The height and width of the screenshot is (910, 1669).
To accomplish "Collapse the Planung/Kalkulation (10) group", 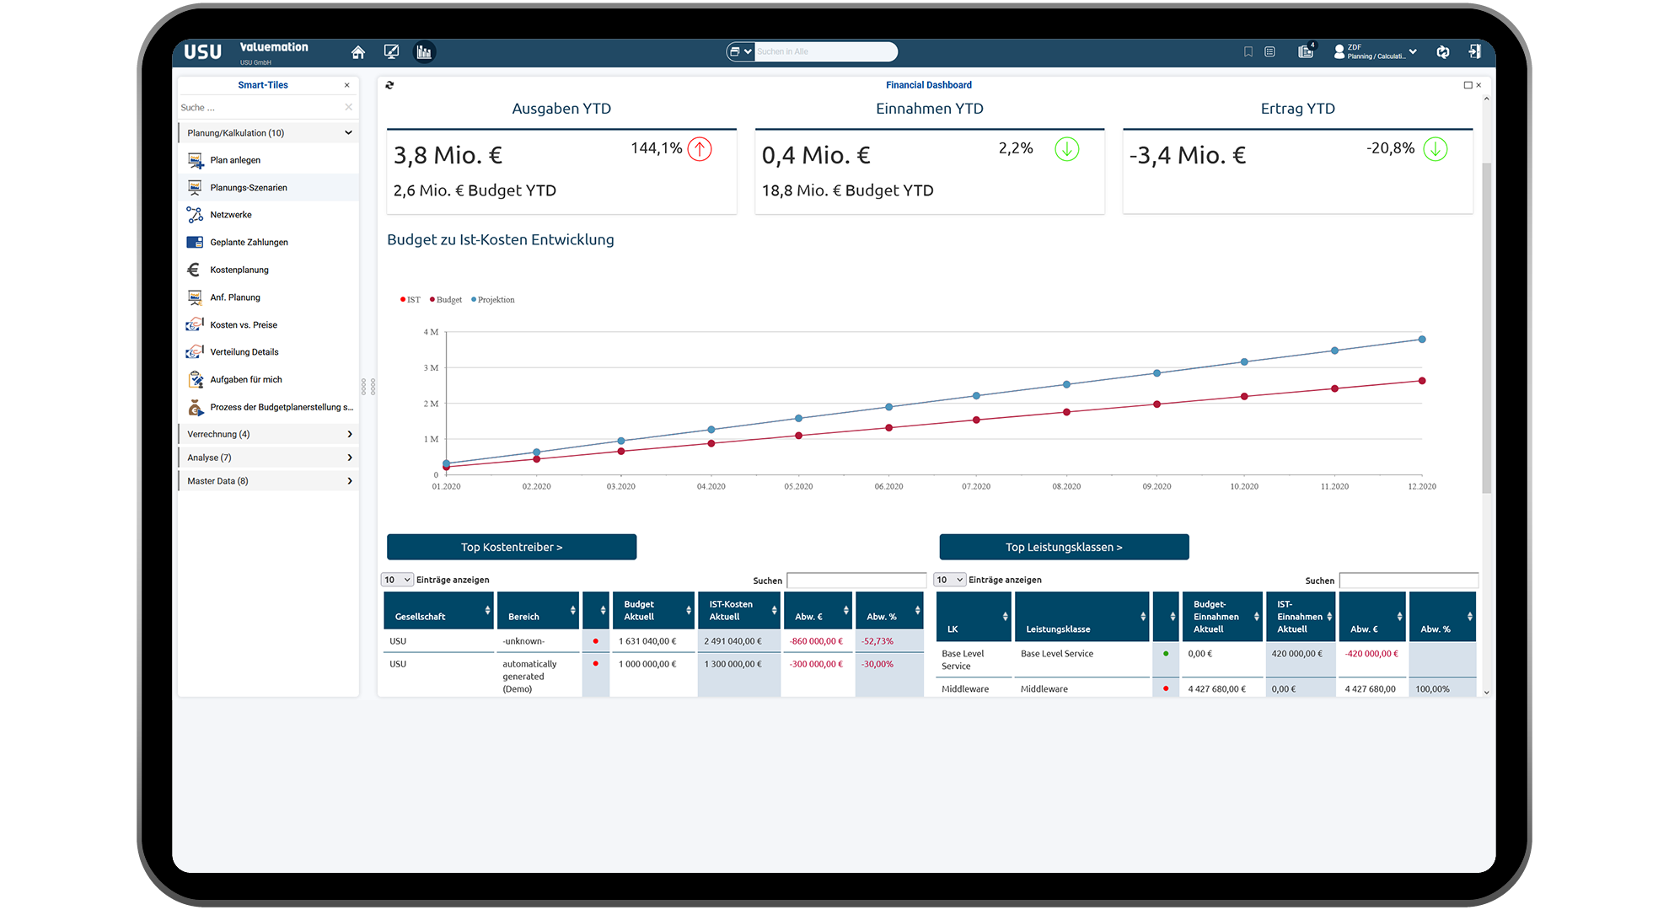I will [268, 133].
